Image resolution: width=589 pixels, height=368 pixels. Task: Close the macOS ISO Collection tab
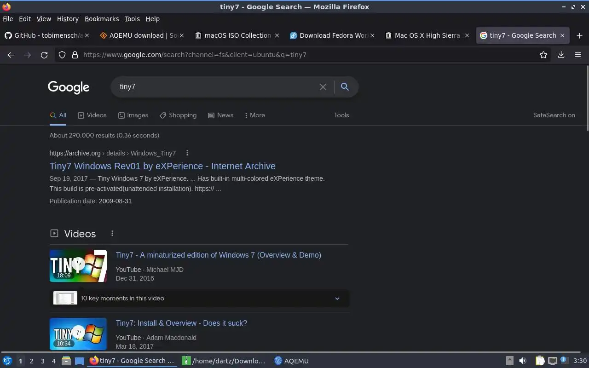click(x=277, y=35)
